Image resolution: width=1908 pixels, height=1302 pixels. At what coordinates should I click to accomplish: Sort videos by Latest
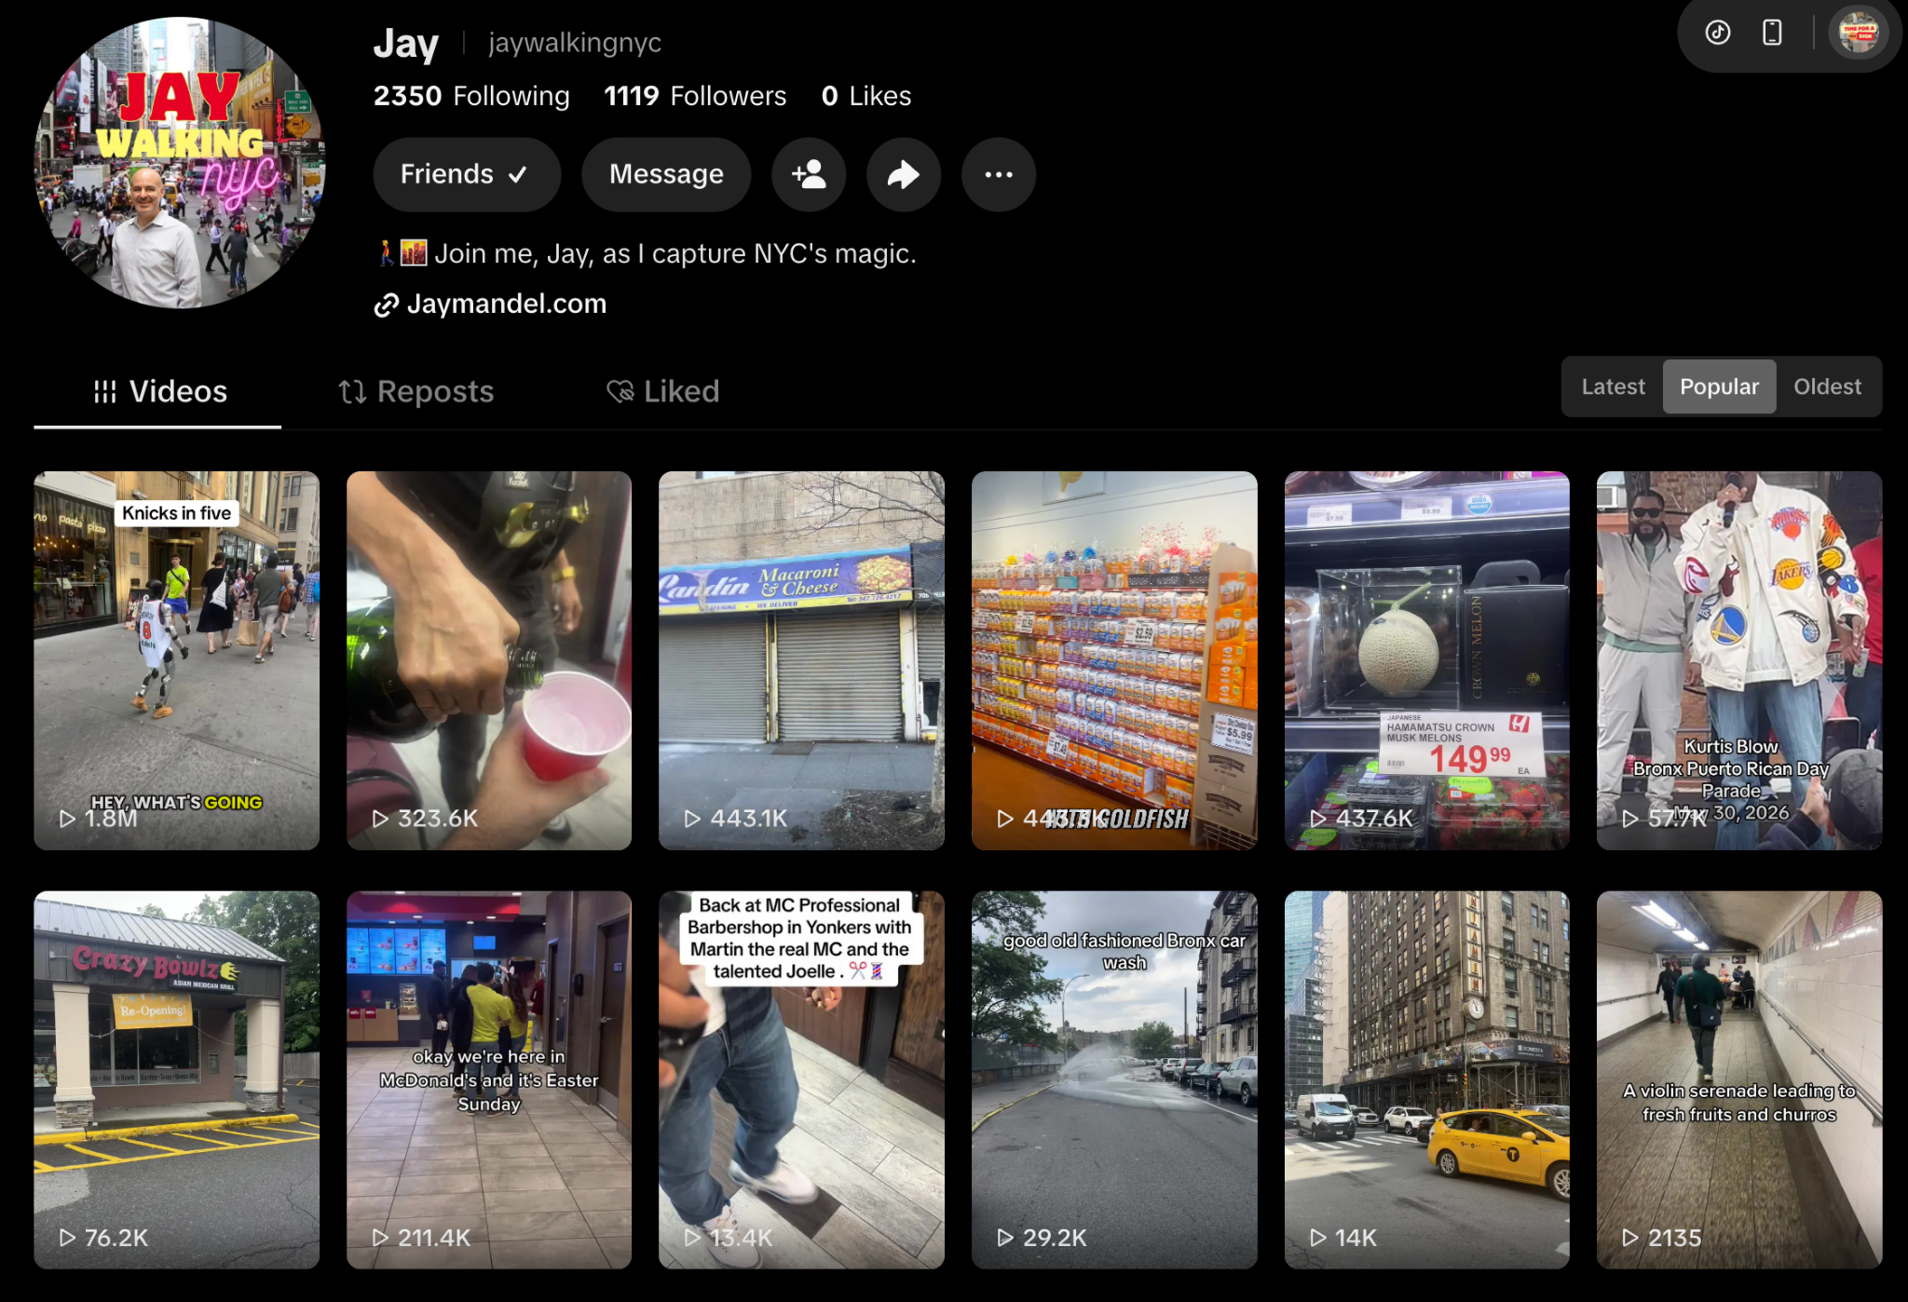(1613, 387)
